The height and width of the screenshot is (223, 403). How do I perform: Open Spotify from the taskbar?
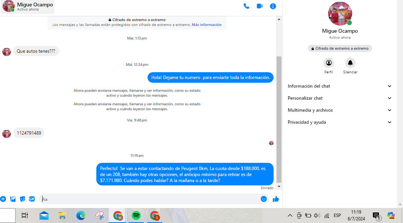[x=136, y=215]
